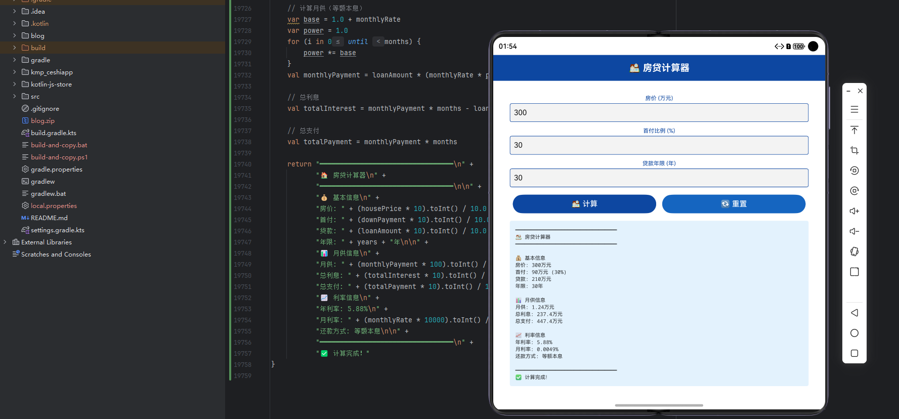Expand the .kotlin folder

pos(15,24)
